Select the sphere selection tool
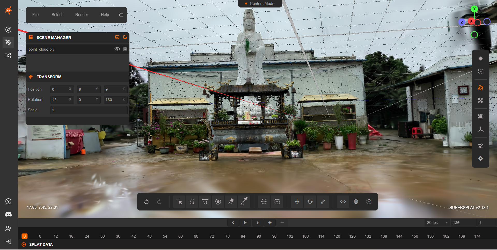The height and width of the screenshot is (250, 497). pos(264,202)
